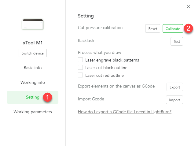Click the Switch device button
This screenshot has width=195, height=146.
click(33, 53)
